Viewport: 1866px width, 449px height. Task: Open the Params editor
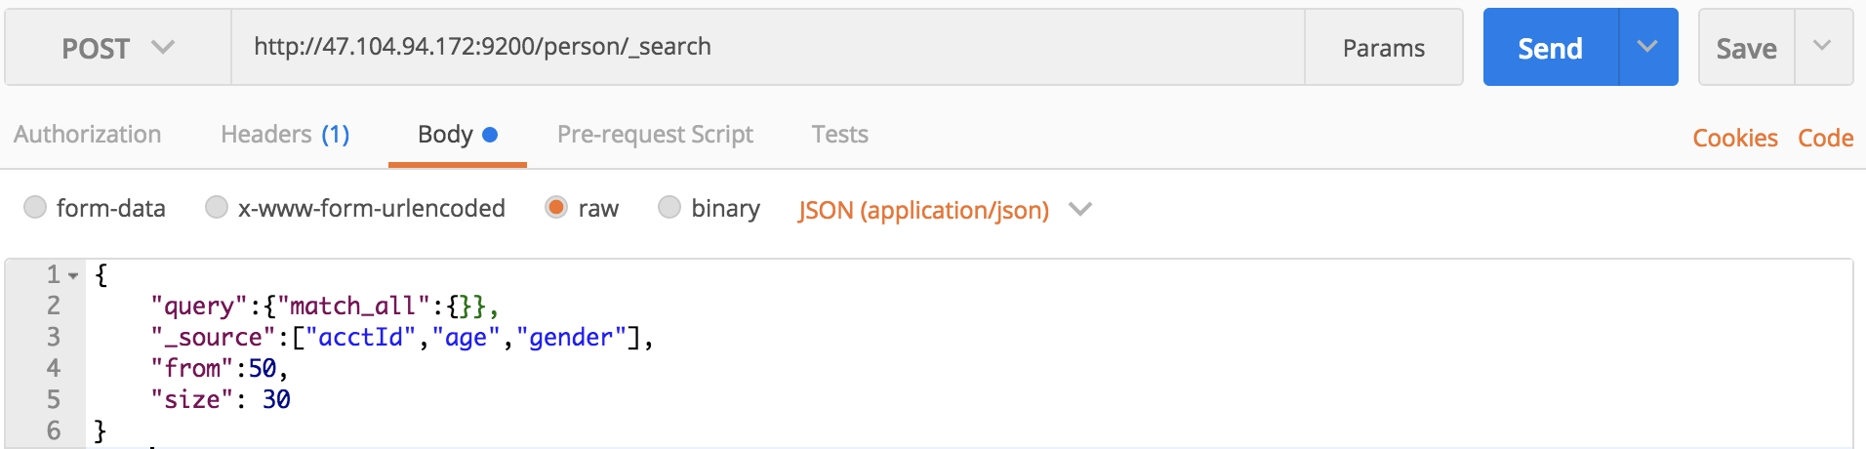(1383, 48)
